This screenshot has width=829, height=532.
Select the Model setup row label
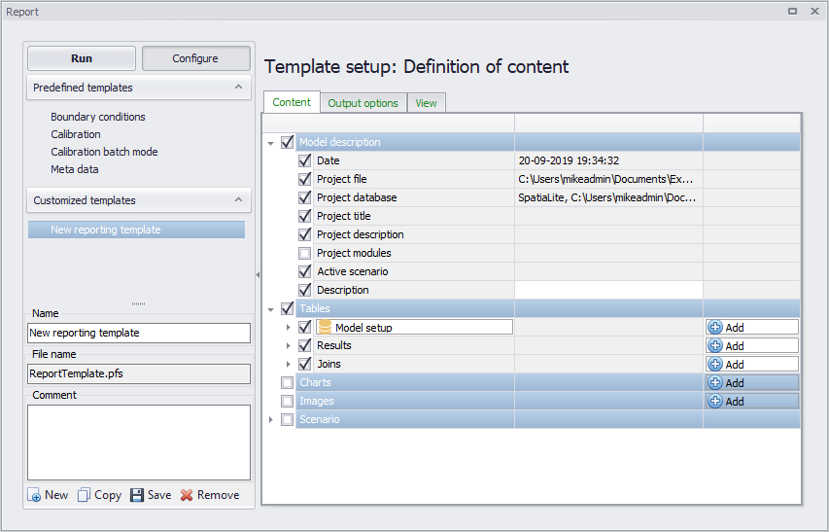pos(363,328)
